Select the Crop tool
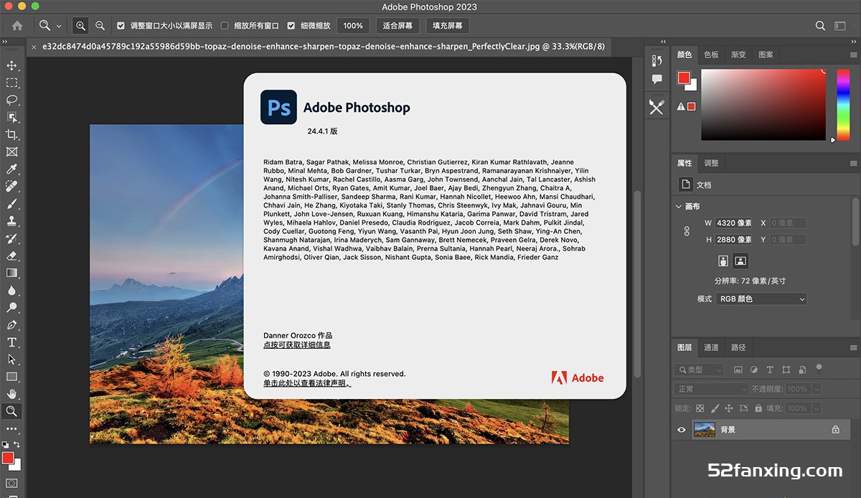This screenshot has height=498, width=861. pos(11,135)
